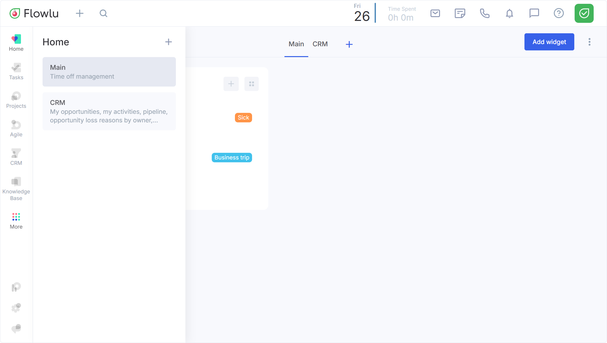Open the three-dot dashboard options menu
Viewport: 607px width, 343px height.
589,42
